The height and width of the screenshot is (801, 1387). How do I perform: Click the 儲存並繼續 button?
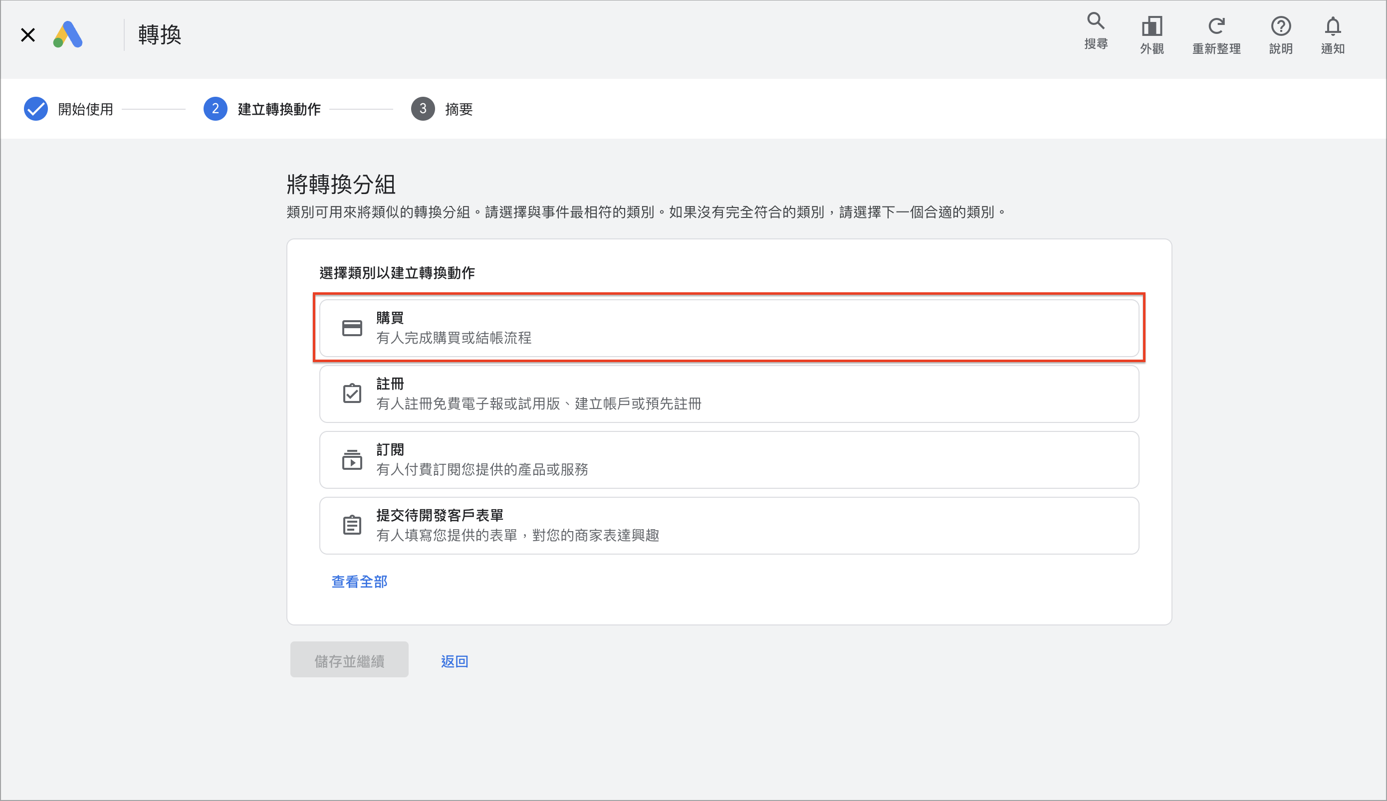tap(349, 660)
